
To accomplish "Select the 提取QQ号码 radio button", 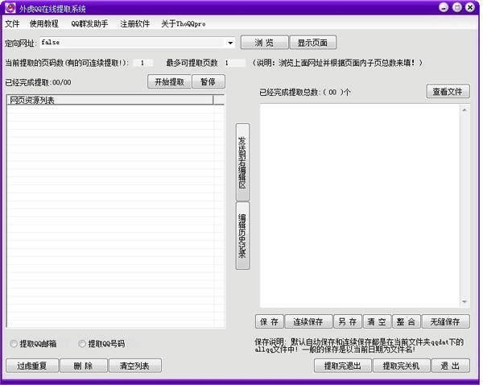I will click(x=82, y=344).
